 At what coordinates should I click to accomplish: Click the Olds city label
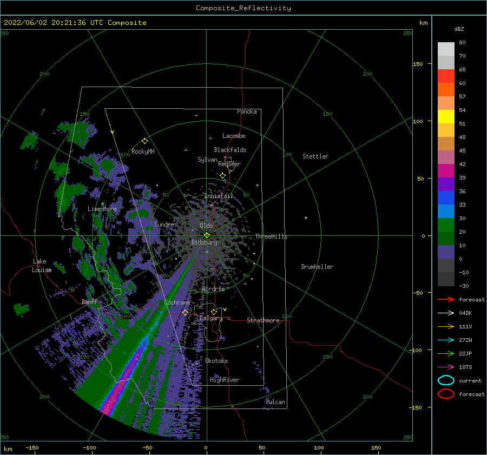[x=206, y=226]
